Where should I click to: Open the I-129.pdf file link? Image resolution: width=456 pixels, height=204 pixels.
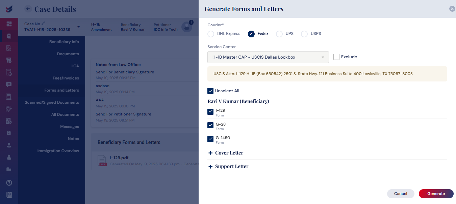(119, 158)
